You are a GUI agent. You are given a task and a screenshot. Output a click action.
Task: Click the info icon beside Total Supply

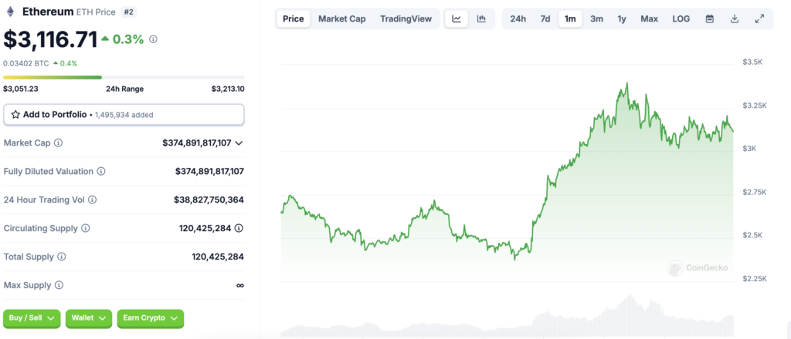click(62, 257)
